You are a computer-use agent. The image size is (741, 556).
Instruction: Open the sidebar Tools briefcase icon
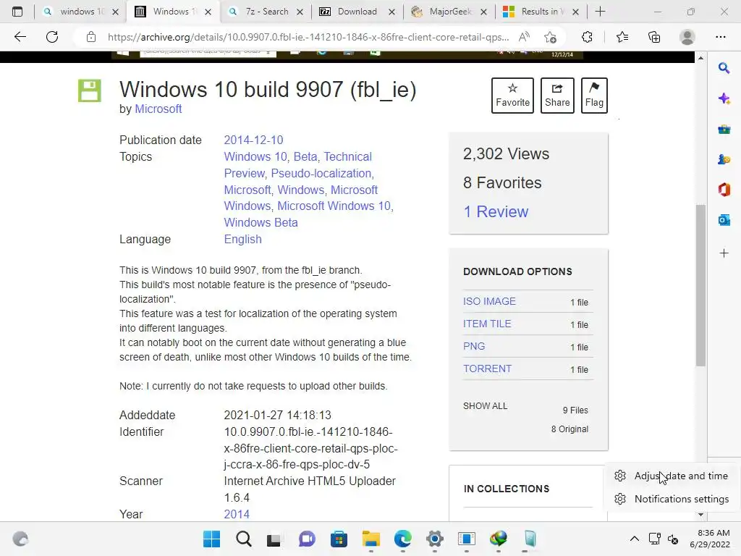pos(724,129)
